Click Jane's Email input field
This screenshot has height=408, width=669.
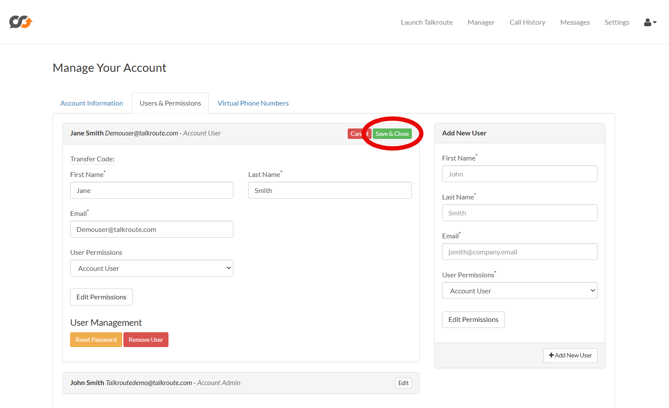152,229
